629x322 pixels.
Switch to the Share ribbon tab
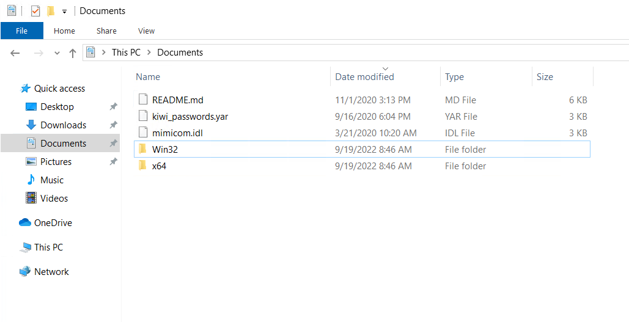coord(106,31)
